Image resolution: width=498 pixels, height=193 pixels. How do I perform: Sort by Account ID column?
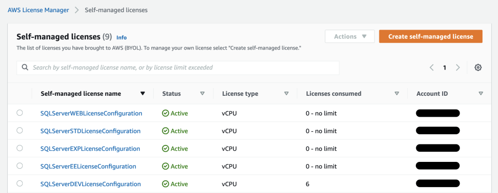481,94
